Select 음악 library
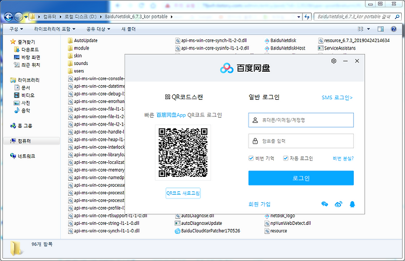Viewport: 405px width, 261px height. (x=22, y=111)
